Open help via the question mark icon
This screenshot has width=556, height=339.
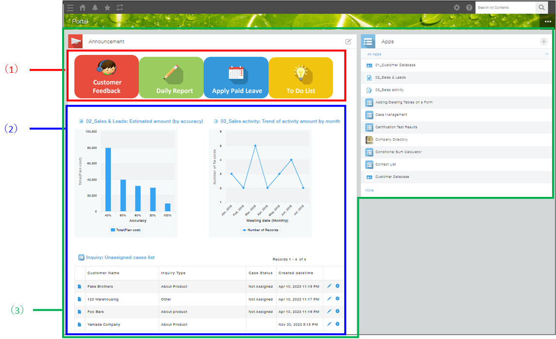tap(469, 7)
